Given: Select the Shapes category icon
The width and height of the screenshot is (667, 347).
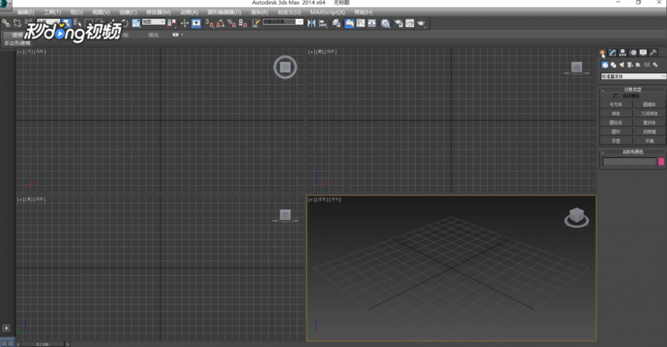Looking at the screenshot, I should point(613,64).
